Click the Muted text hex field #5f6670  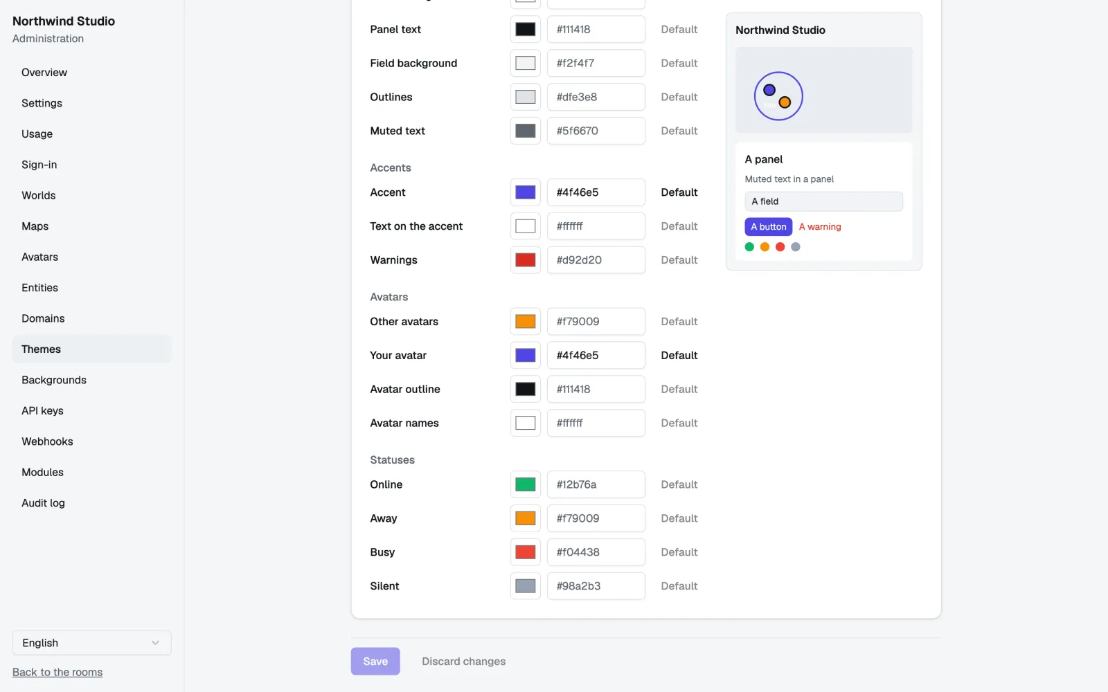[x=596, y=131]
